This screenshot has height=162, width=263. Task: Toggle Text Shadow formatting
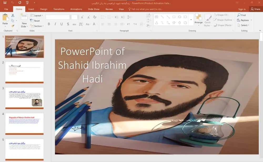[68, 24]
